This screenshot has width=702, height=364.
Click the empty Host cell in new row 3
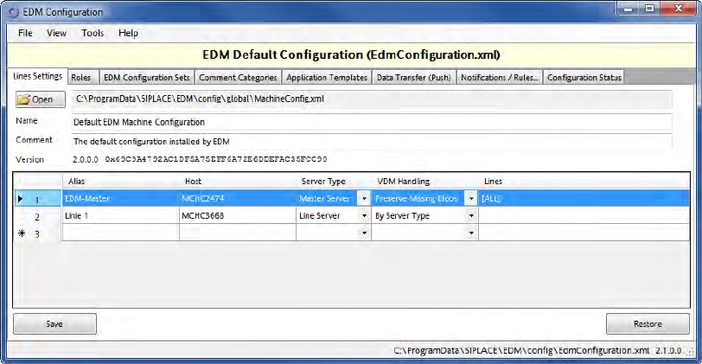click(x=237, y=233)
